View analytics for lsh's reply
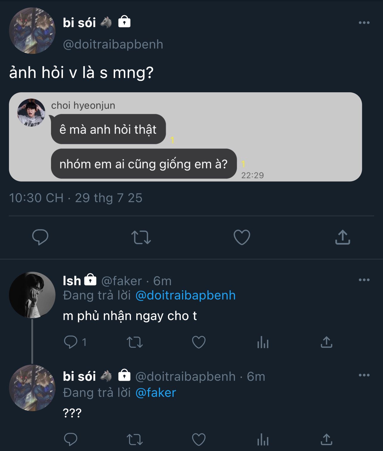383x451 pixels. [x=263, y=342]
